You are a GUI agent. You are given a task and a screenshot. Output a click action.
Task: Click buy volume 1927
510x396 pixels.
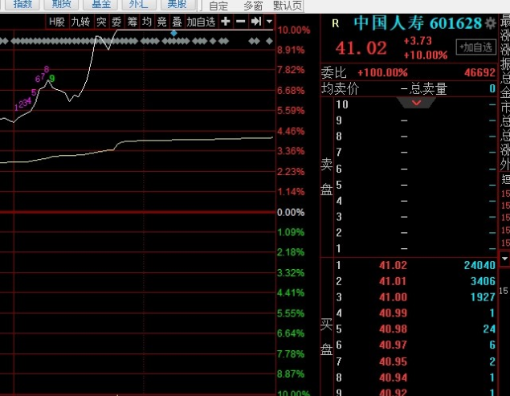click(483, 297)
